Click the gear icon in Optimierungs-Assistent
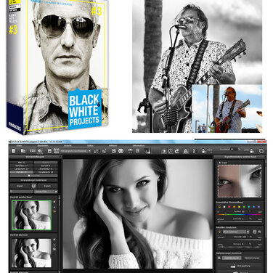This screenshot has width=273, height=273. 219,258
